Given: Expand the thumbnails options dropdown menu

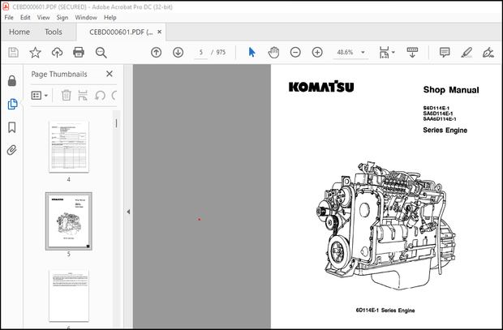Looking at the screenshot, I should tap(41, 95).
